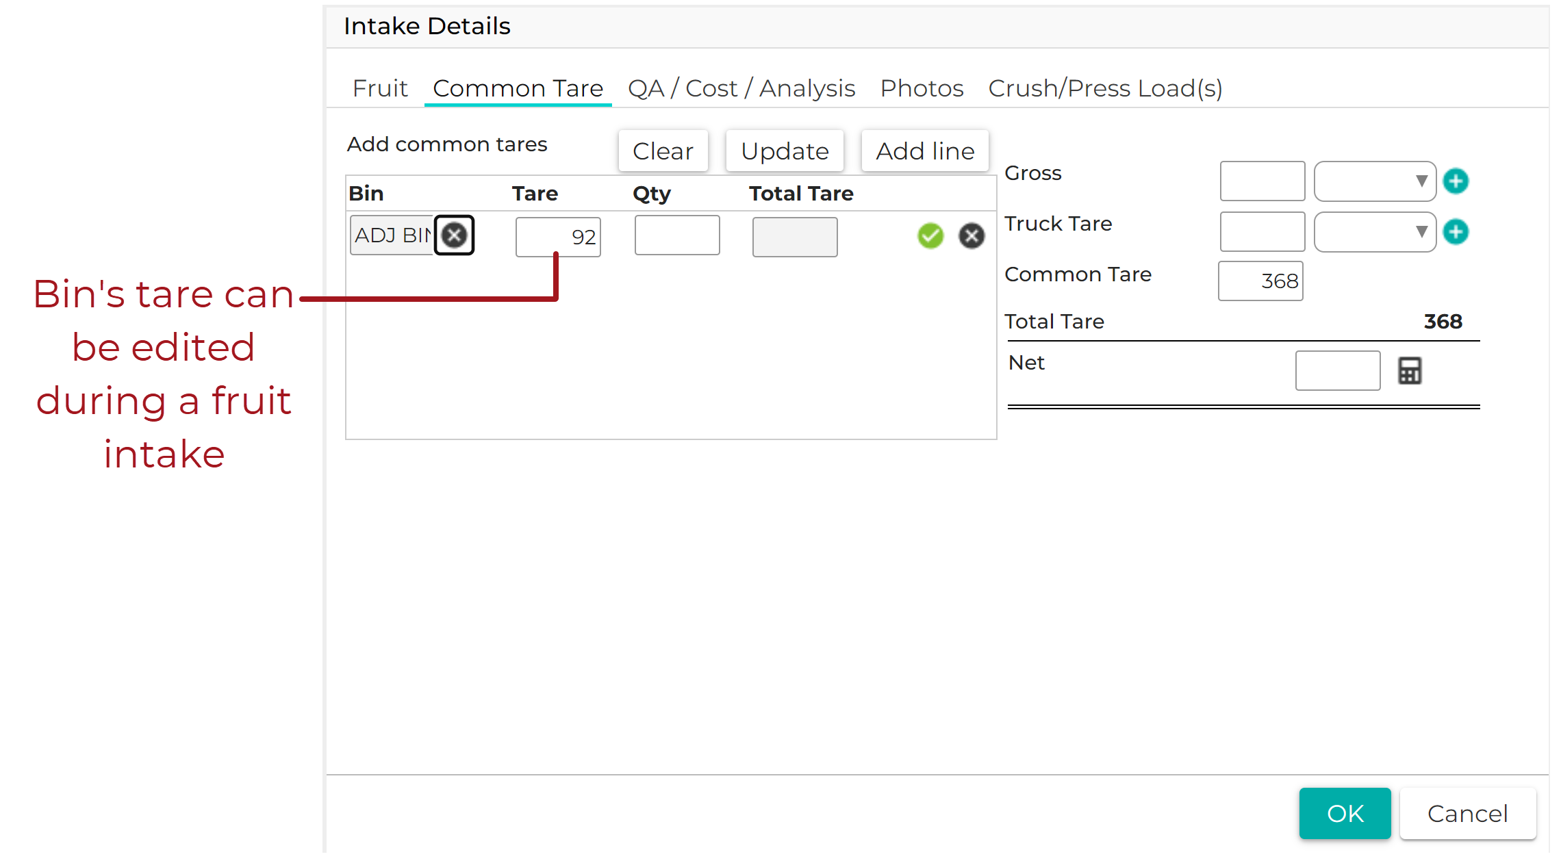Open the Crush/Press Load(s) tab
This screenshot has width=1561, height=861.
1105,88
